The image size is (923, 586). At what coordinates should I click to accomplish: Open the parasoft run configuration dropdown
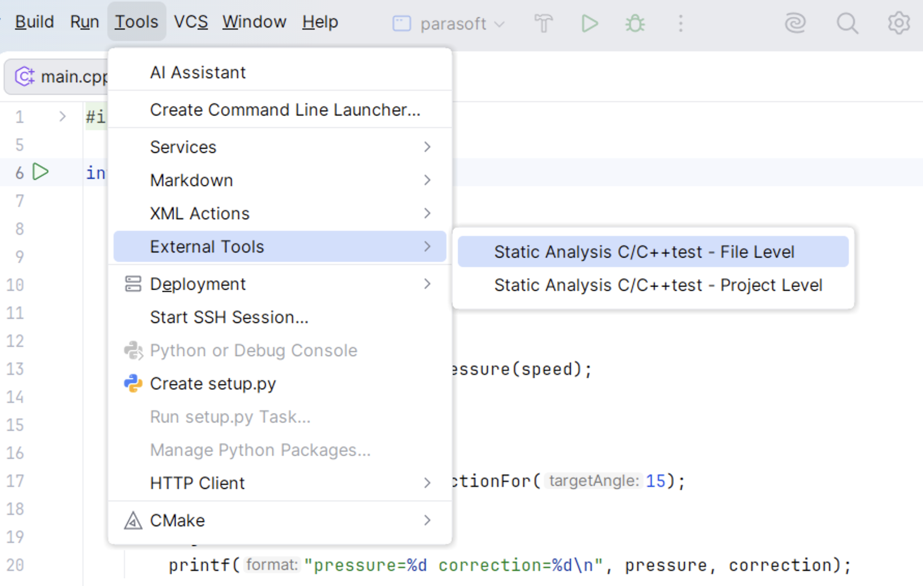click(449, 23)
